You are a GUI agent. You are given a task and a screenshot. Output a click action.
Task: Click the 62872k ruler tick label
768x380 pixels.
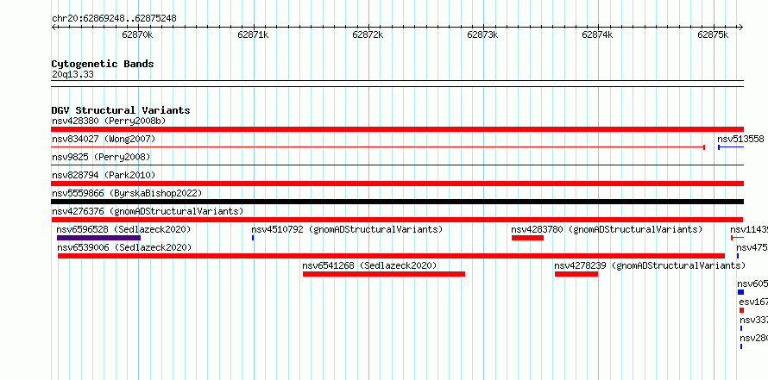(368, 34)
